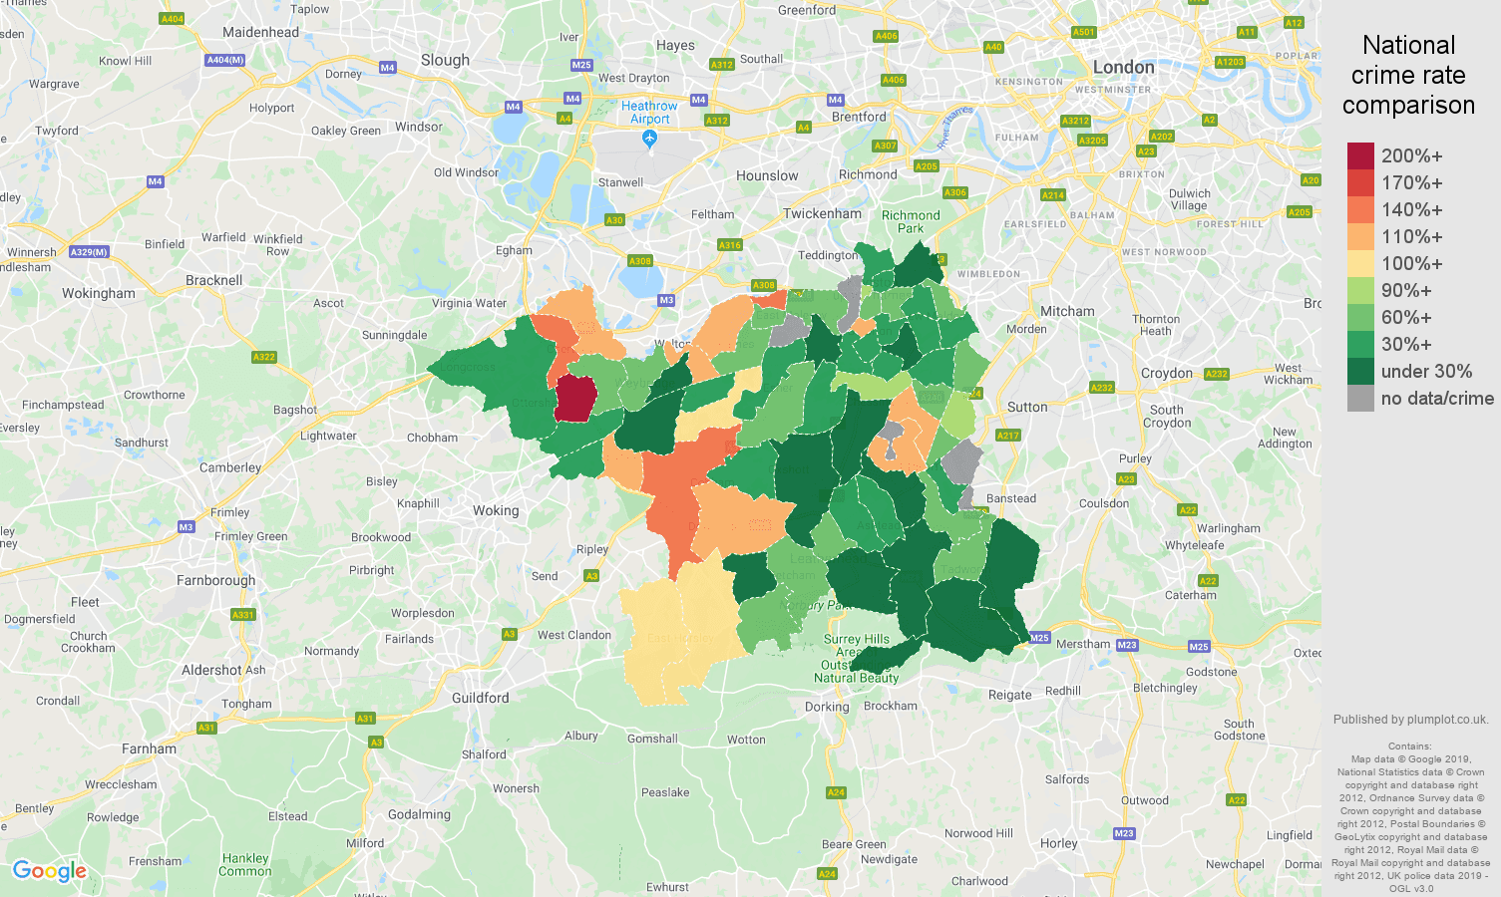The width and height of the screenshot is (1501, 897).
Task: Click the A329(M) road shield near Winnersh
Action: [89, 252]
